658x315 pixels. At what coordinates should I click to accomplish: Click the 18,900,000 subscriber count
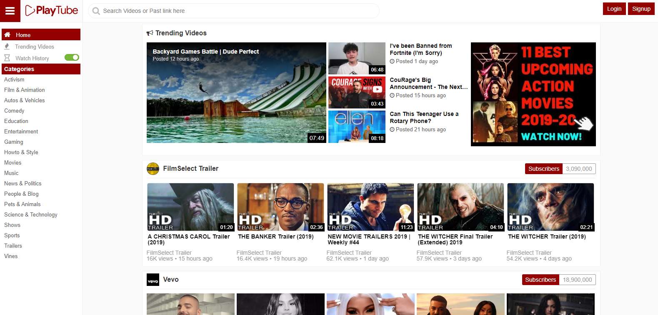(x=578, y=280)
